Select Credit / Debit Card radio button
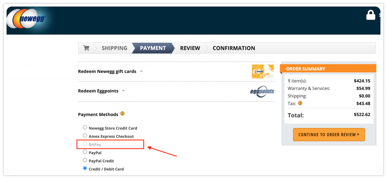This screenshot has width=387, height=179. point(85,168)
